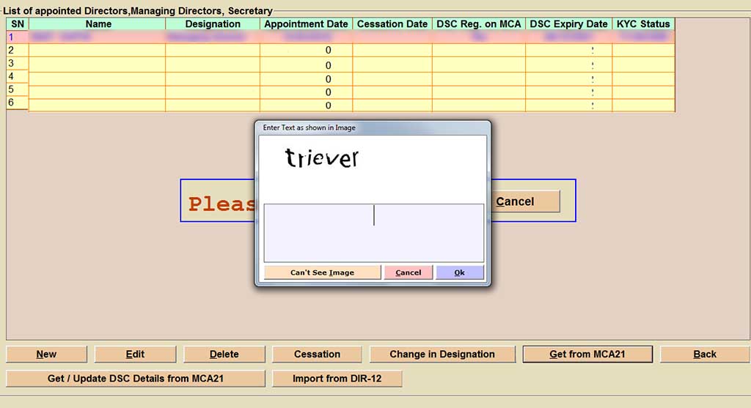
Task: Select row number 3 in the table
Action: [98, 64]
